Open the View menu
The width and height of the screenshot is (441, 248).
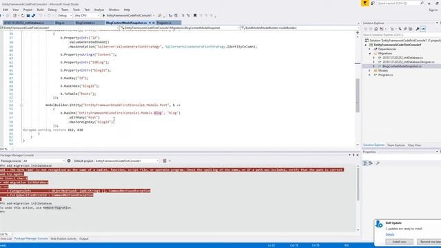tap(15, 10)
